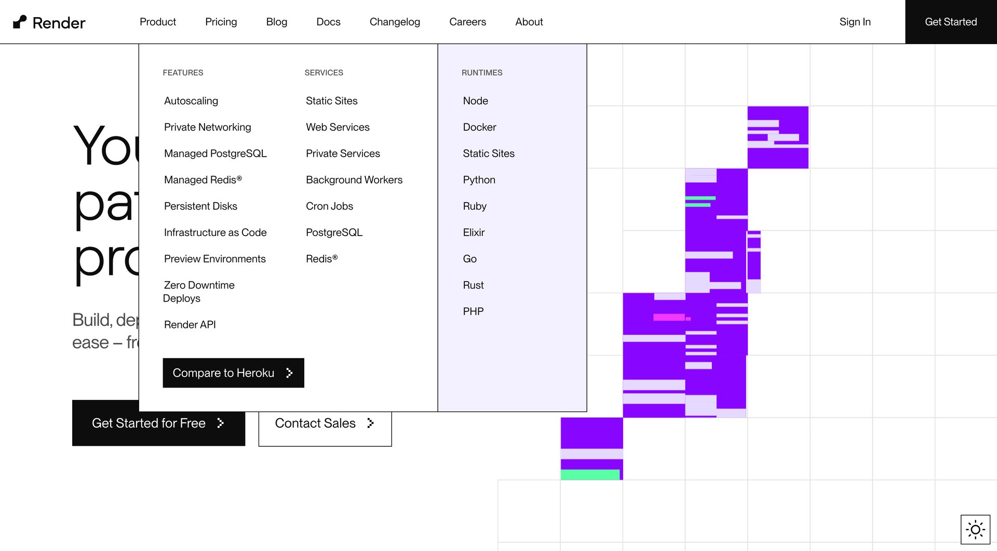Select the Docker runtime
997x551 pixels.
tap(479, 127)
